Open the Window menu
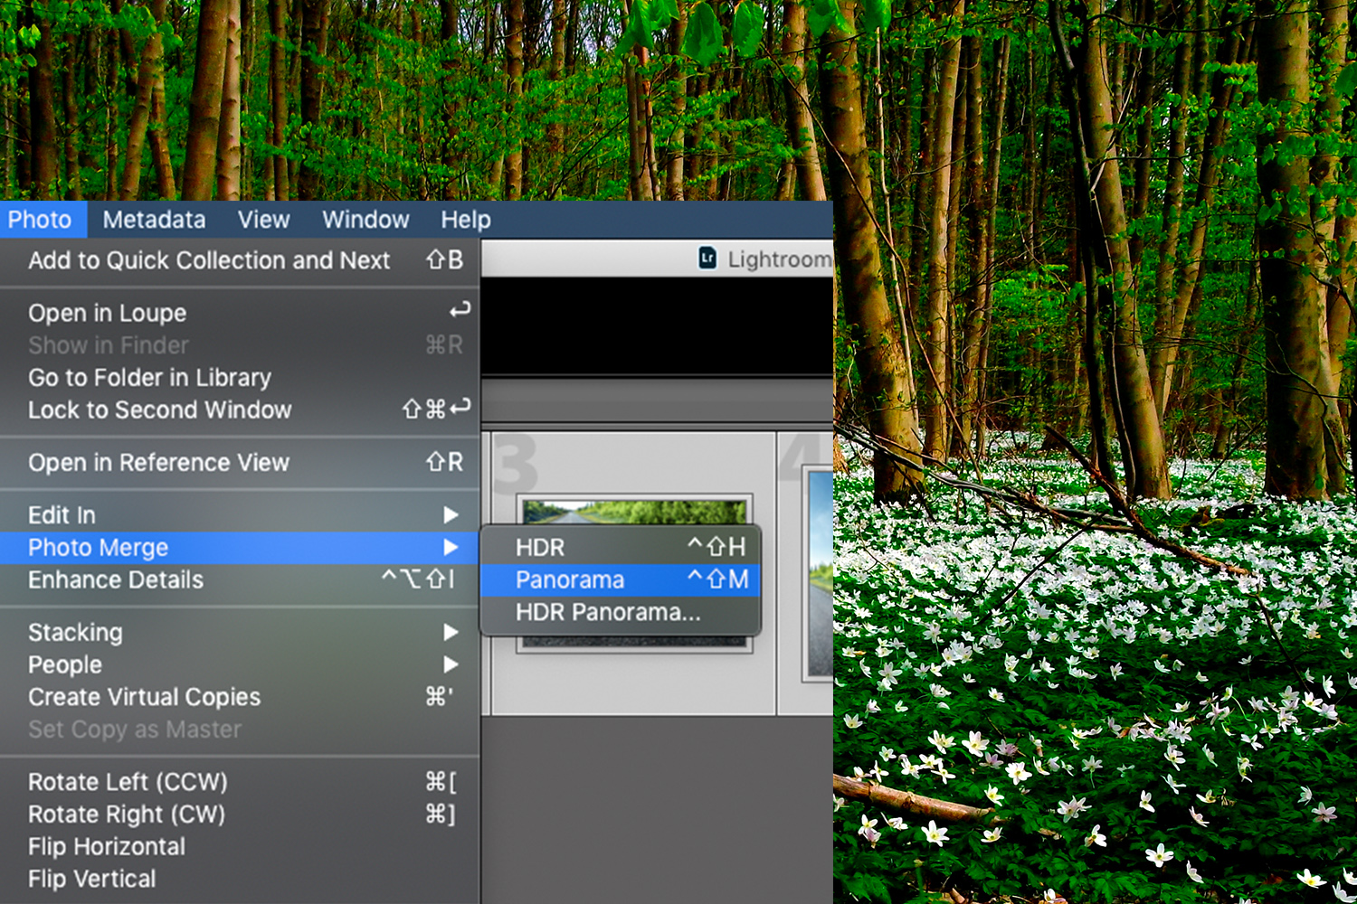The height and width of the screenshot is (904, 1357). (x=365, y=219)
